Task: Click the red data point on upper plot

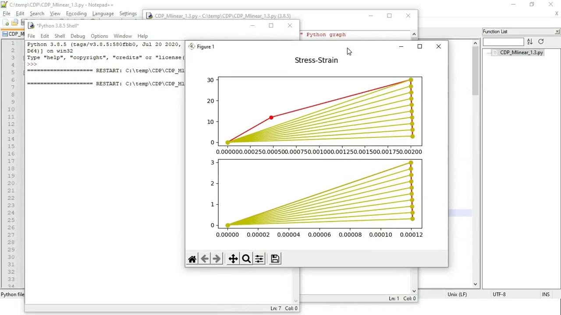Action: [x=271, y=117]
